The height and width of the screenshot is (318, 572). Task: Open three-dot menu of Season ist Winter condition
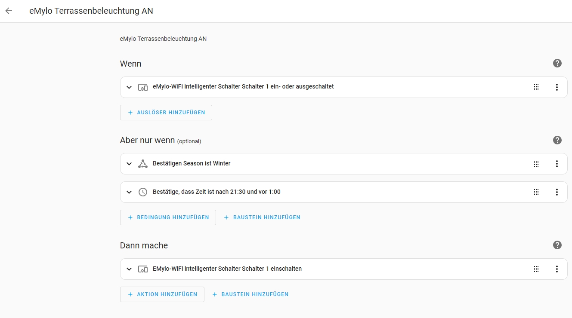pyautogui.click(x=557, y=164)
